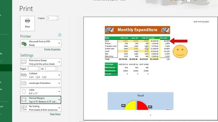
Task: Click the Landscape Orientation page icon
Action: 24,83
